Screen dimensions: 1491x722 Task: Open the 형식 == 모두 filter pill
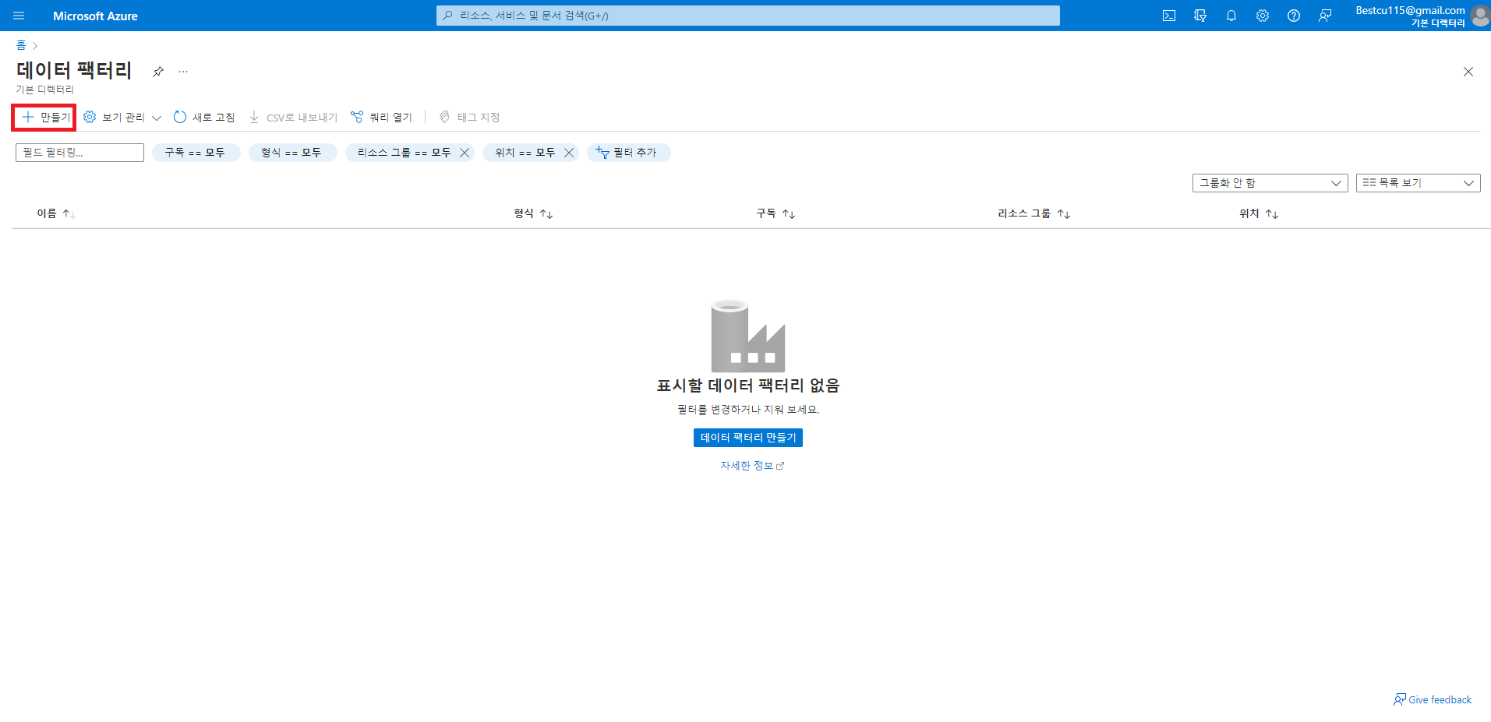coord(291,153)
